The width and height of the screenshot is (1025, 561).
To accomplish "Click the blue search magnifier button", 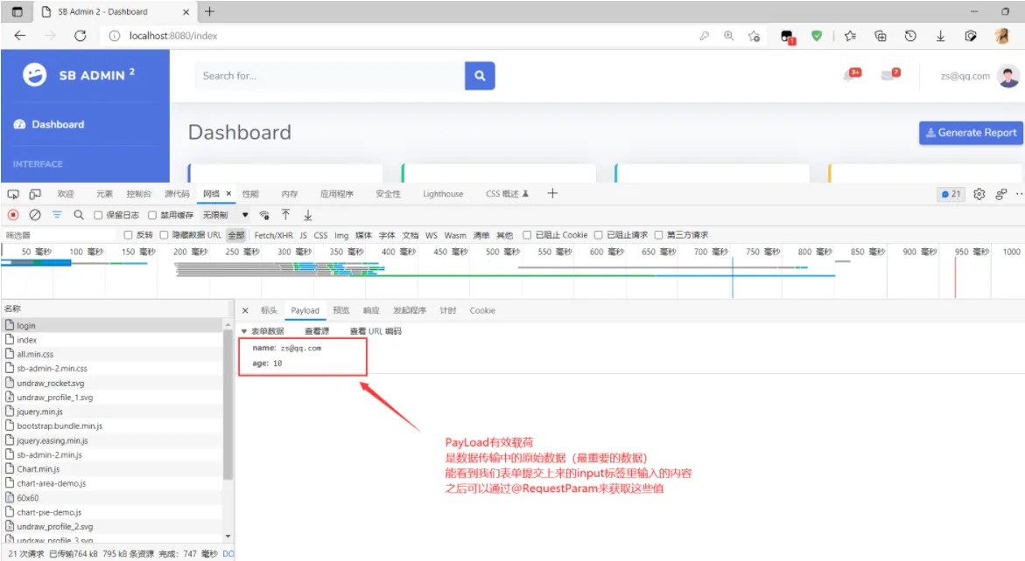I will coord(480,76).
